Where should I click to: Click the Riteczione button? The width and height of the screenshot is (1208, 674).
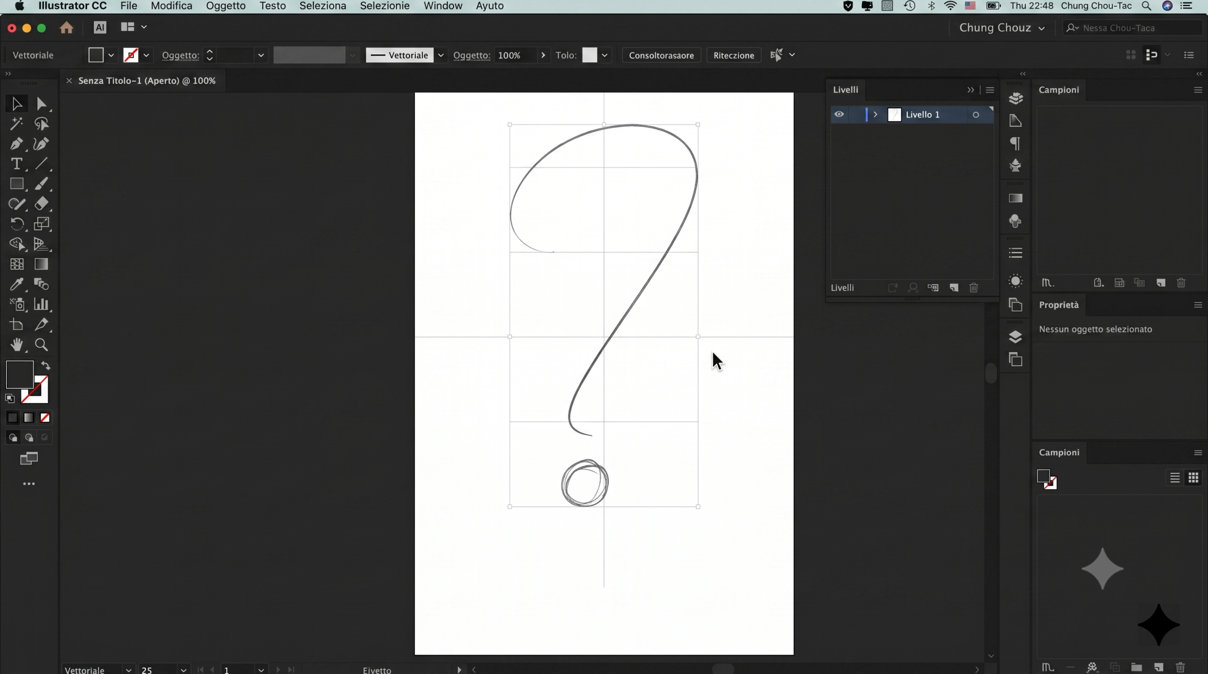[734, 55]
